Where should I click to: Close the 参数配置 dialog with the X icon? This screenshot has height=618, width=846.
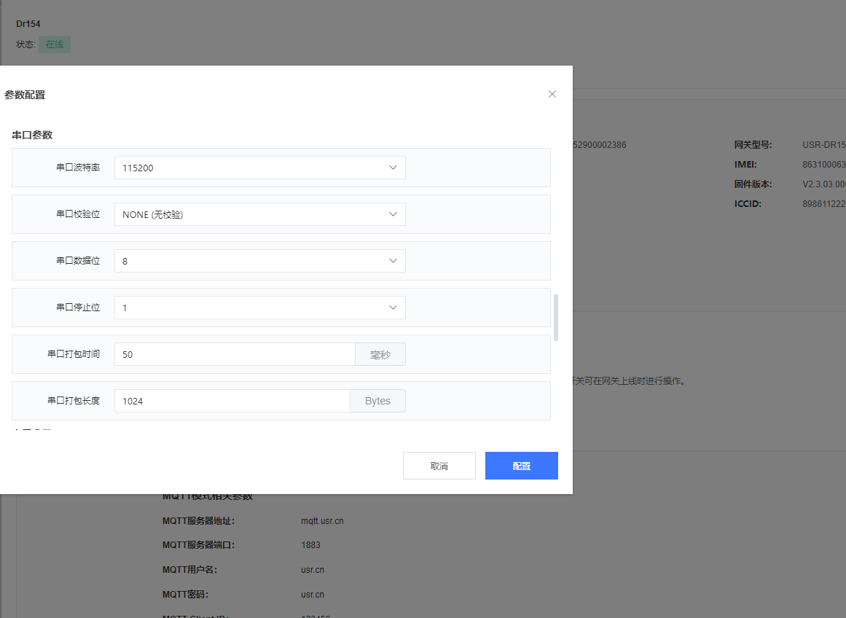tap(552, 94)
